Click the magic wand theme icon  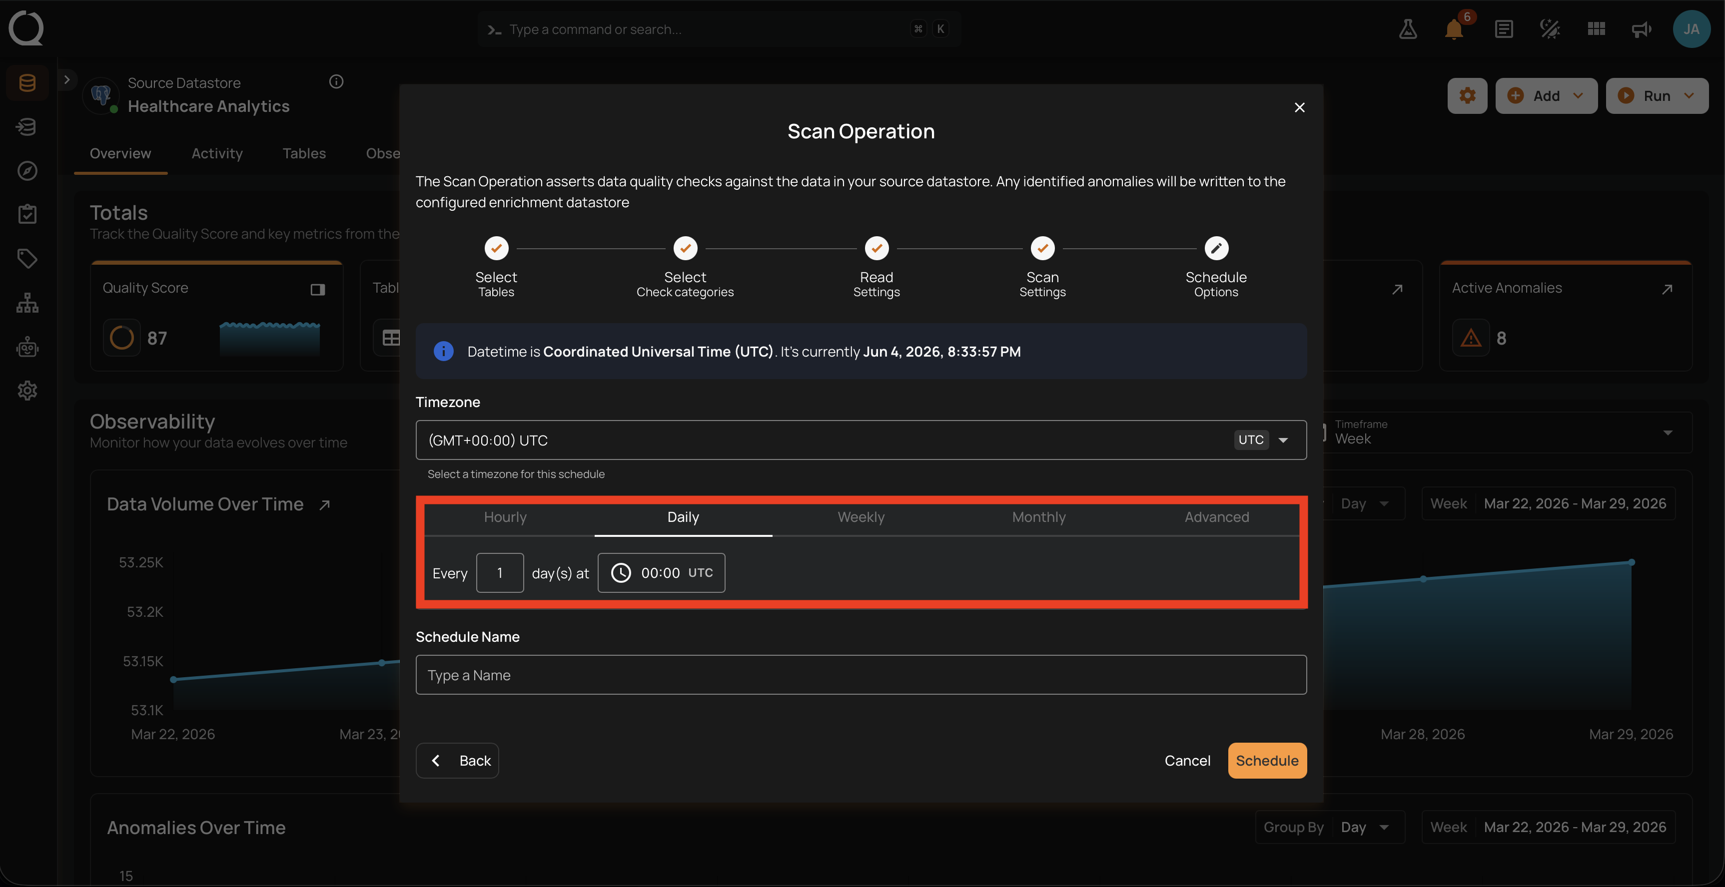click(x=1550, y=29)
